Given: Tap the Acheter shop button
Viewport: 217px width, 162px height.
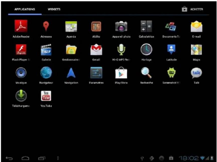Looking at the screenshot, I should [192, 9].
